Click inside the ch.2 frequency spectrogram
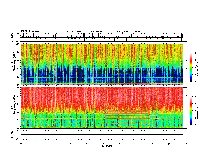Image resolution: width=209 pixels, height=161 pixels. (102, 108)
